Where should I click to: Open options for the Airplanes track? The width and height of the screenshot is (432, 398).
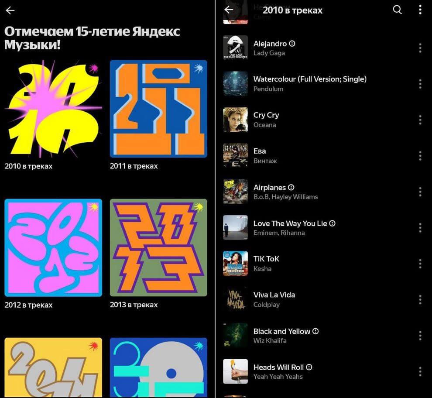coord(420,192)
